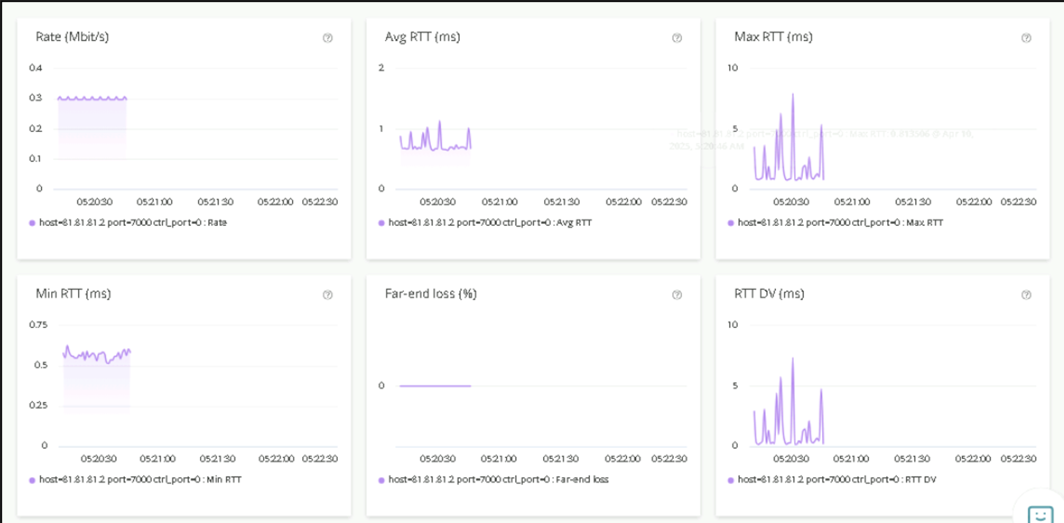Click the Avg RTT (ms) chart title
This screenshot has height=523, width=1064.
pyautogui.click(x=422, y=37)
